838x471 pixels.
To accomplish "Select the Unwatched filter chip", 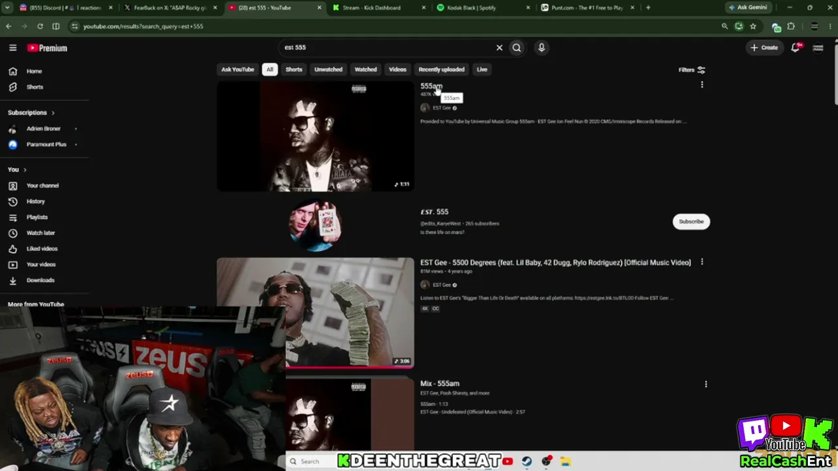I will tap(328, 69).
